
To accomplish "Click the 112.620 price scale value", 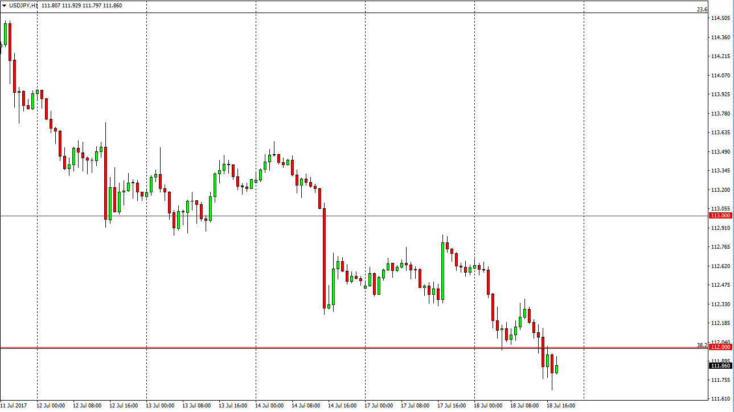I will point(720,266).
